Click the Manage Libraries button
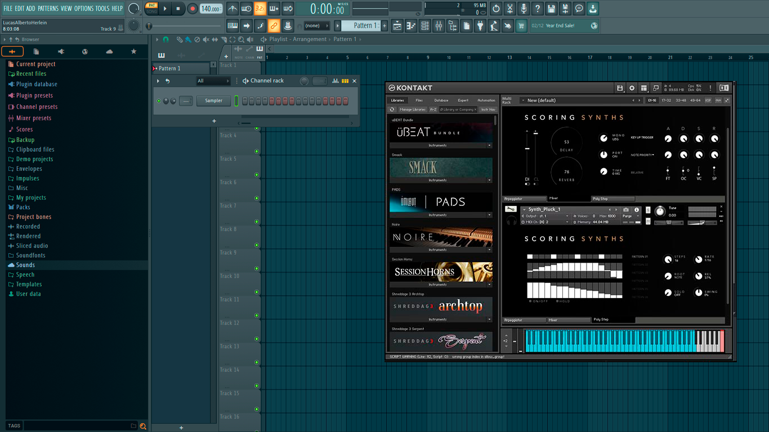 pos(413,110)
